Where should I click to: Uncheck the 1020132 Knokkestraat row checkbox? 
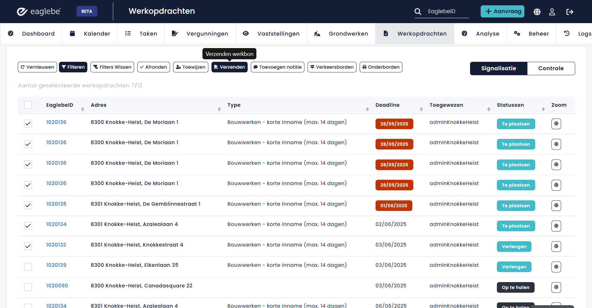[x=28, y=246]
